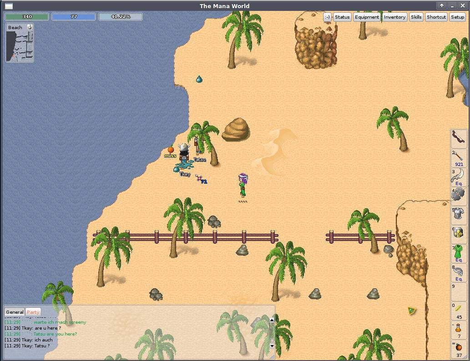The width and height of the screenshot is (470, 361).
Task: Roll up the window using title bar arrow
Action: click(x=441, y=5)
